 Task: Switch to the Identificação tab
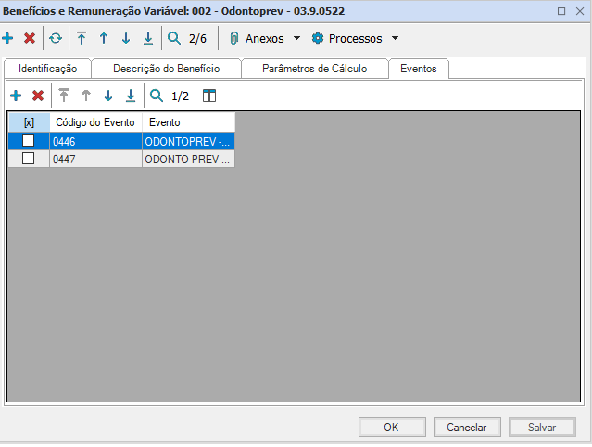[x=47, y=69]
